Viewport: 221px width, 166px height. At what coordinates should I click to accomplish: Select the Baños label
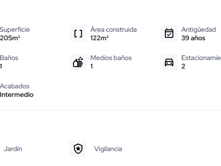point(9,58)
